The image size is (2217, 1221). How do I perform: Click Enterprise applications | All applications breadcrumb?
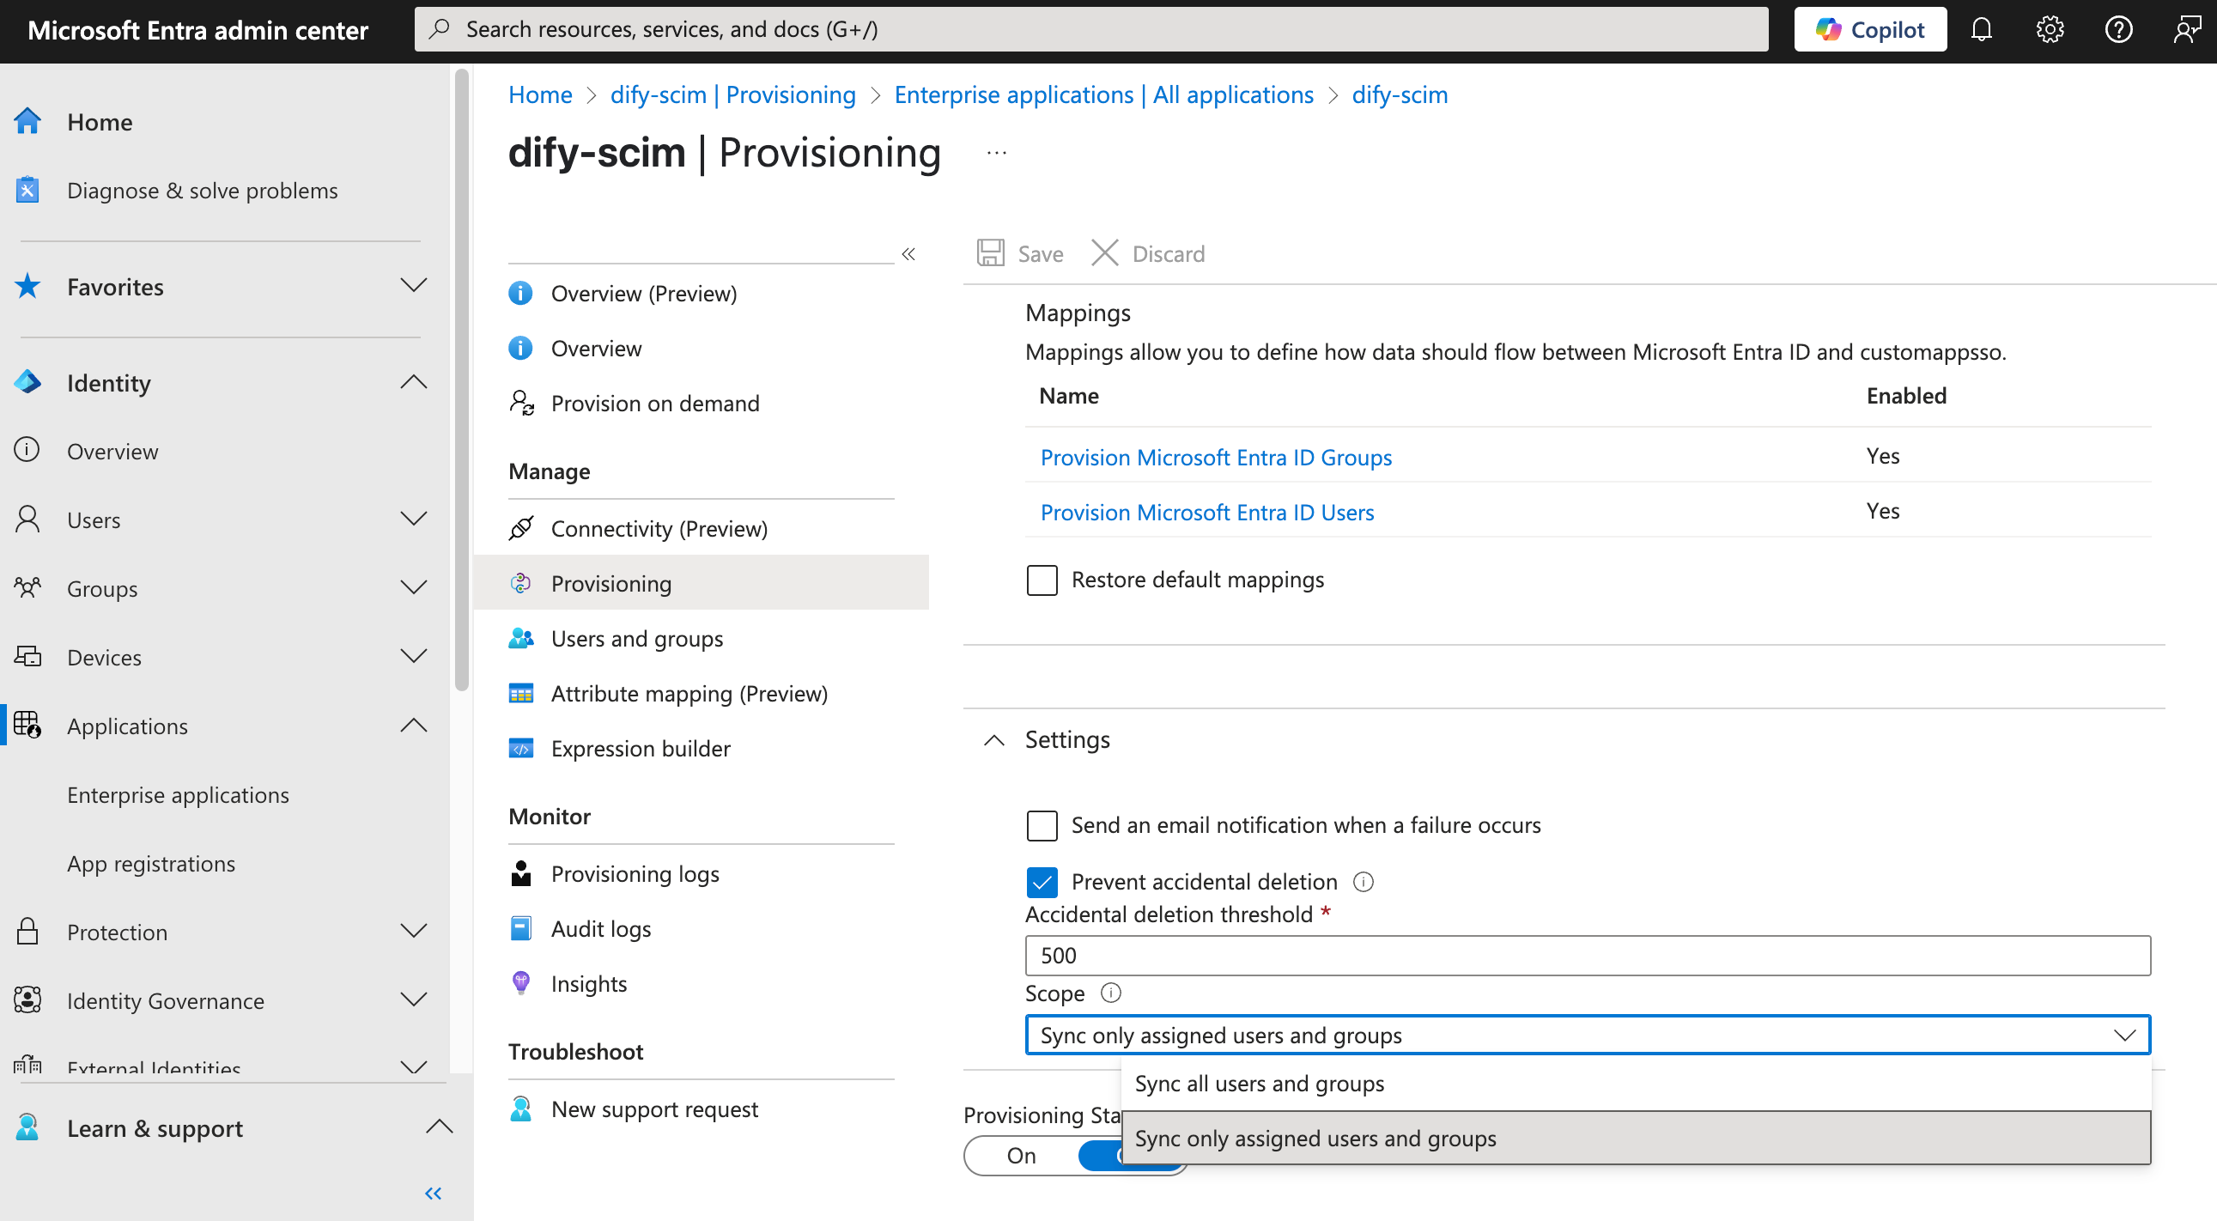pyautogui.click(x=1103, y=94)
